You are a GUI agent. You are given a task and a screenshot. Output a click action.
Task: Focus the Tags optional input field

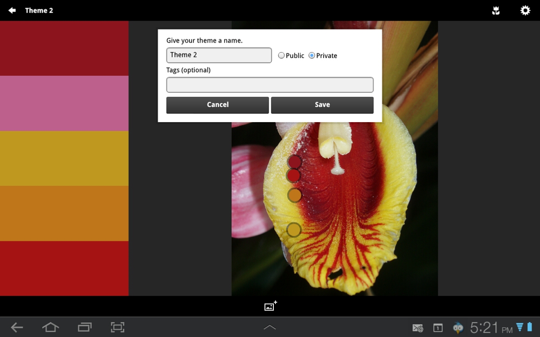[x=270, y=85]
